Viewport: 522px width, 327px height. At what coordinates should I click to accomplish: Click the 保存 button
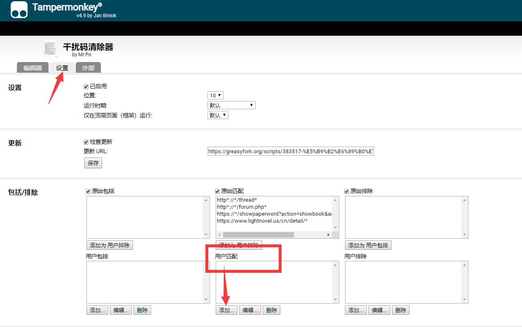point(93,163)
